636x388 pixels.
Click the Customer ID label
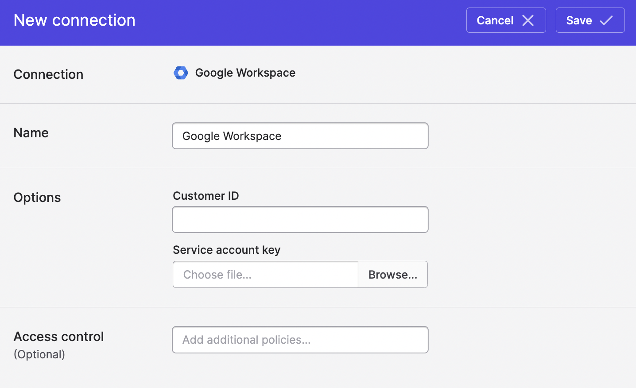click(x=206, y=196)
